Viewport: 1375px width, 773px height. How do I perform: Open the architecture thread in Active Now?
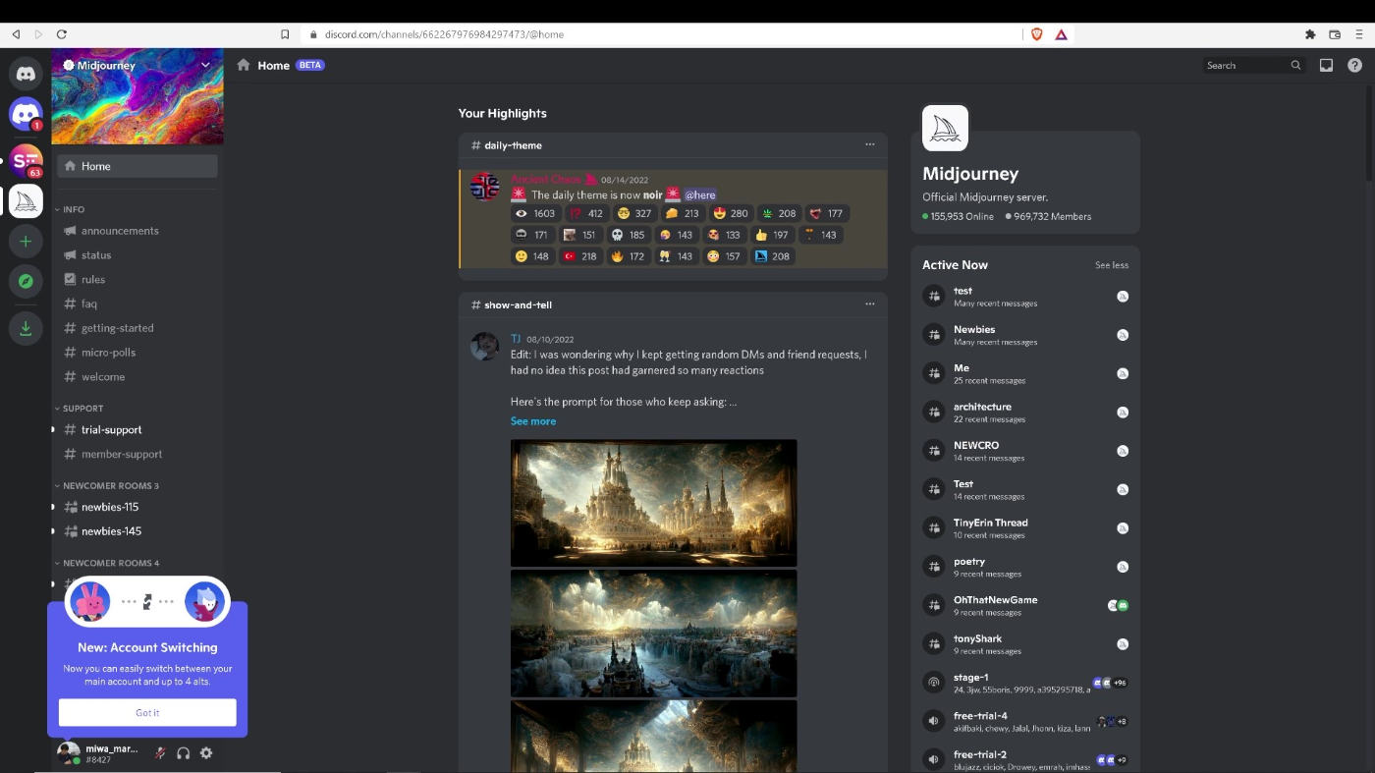click(1025, 412)
